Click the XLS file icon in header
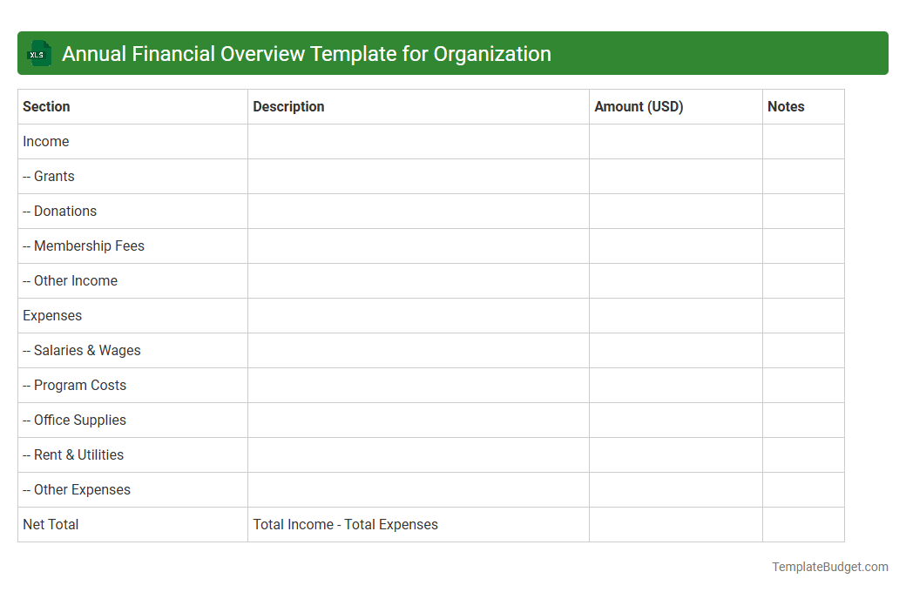The width and height of the screenshot is (906, 592). [x=38, y=53]
